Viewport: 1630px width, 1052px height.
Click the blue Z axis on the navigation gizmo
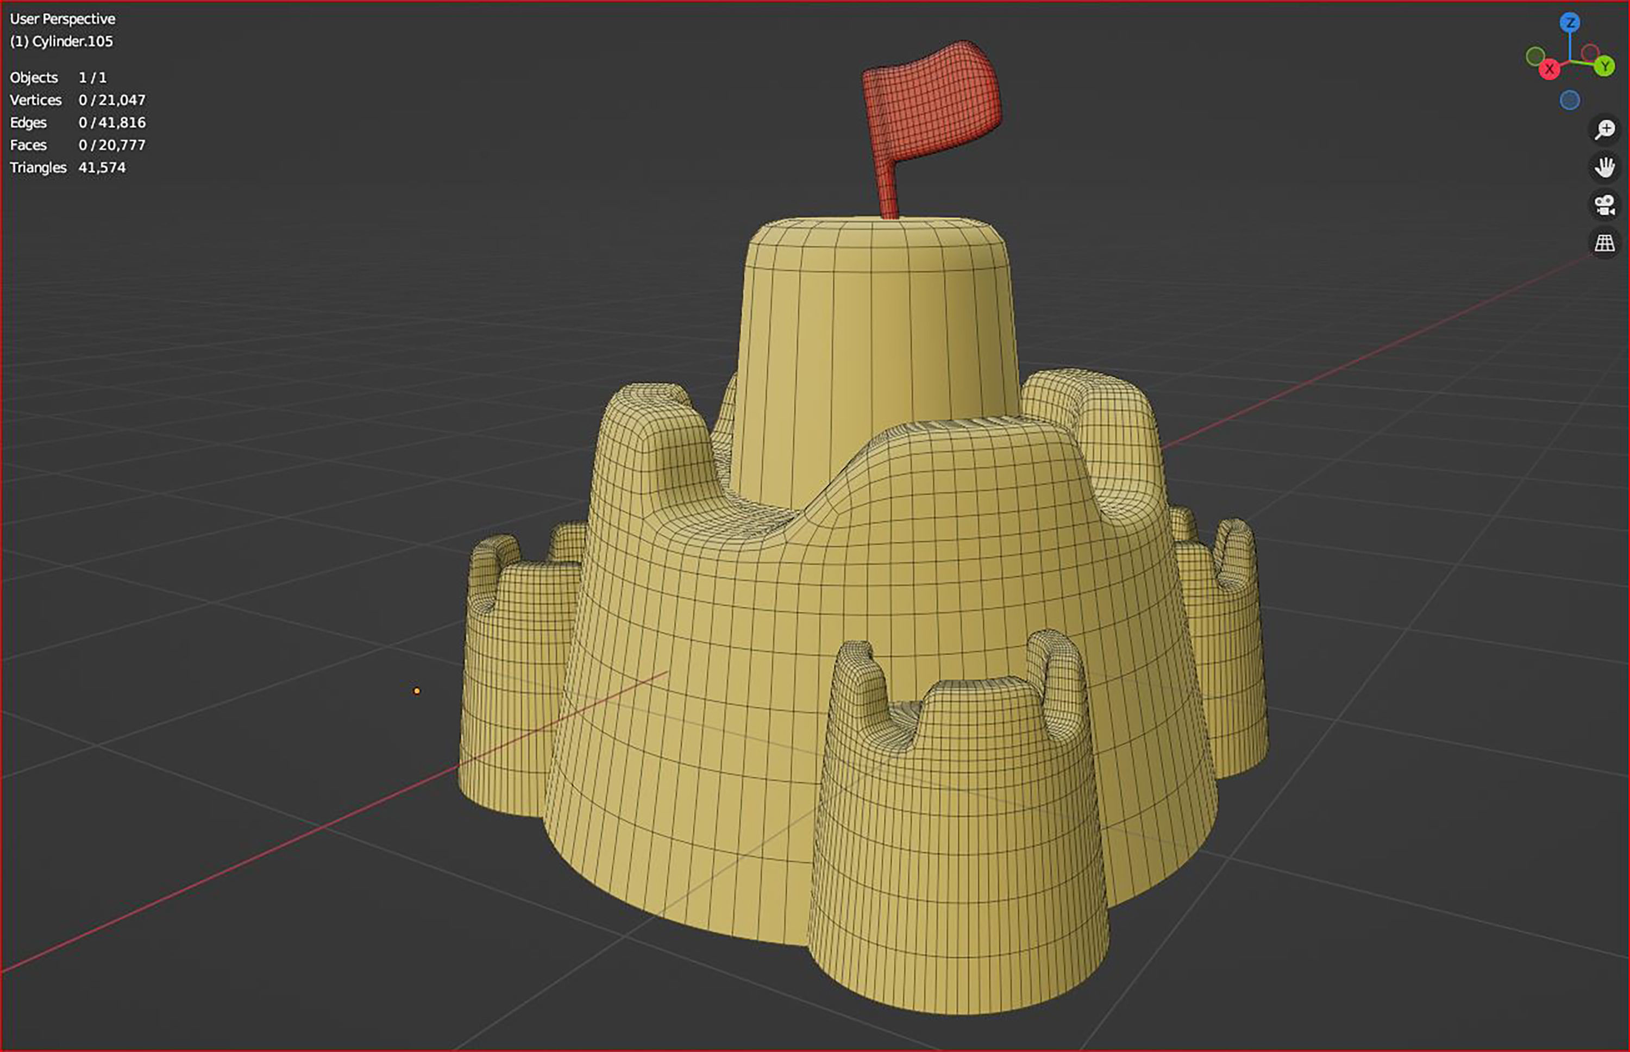1570,22
